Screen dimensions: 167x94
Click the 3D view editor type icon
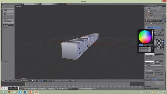(3, 81)
